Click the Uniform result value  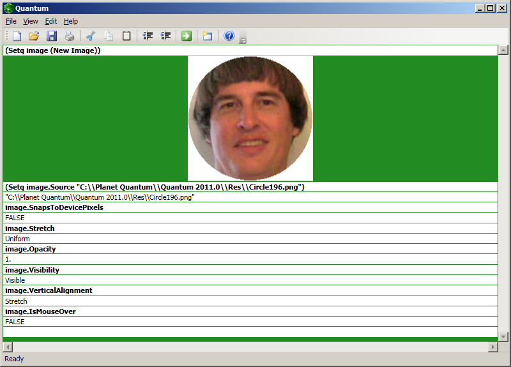[x=250, y=239]
